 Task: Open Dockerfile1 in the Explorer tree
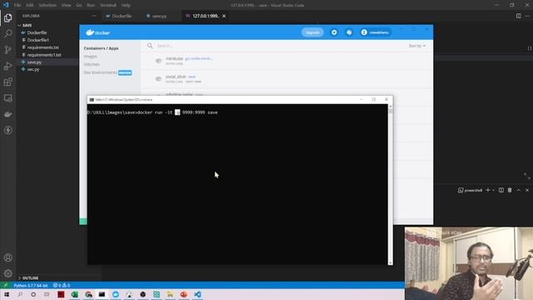click(37, 40)
